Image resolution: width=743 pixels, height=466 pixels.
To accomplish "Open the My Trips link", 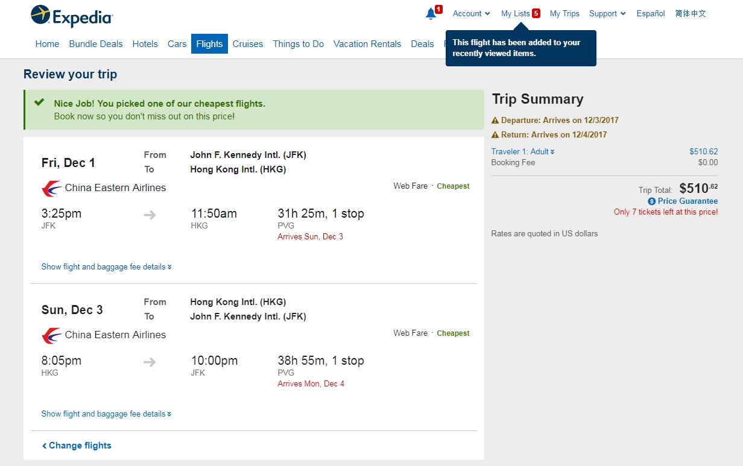I will click(x=564, y=13).
